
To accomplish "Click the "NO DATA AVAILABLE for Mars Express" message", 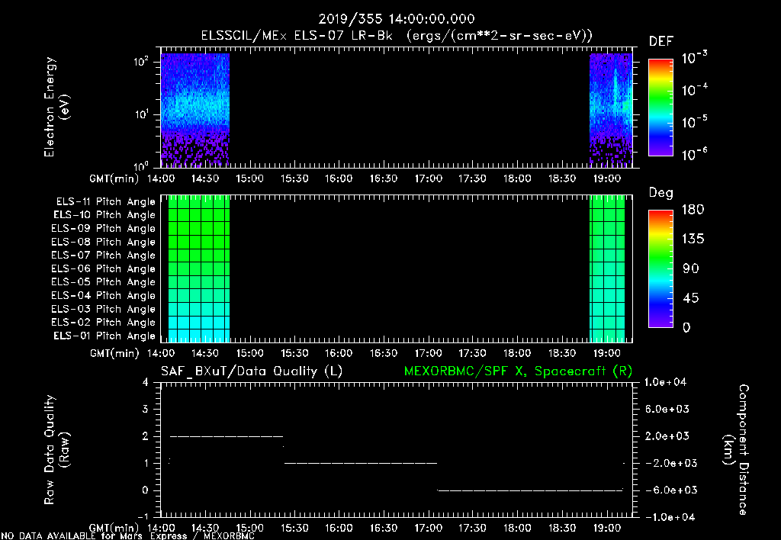I will 127,535.
